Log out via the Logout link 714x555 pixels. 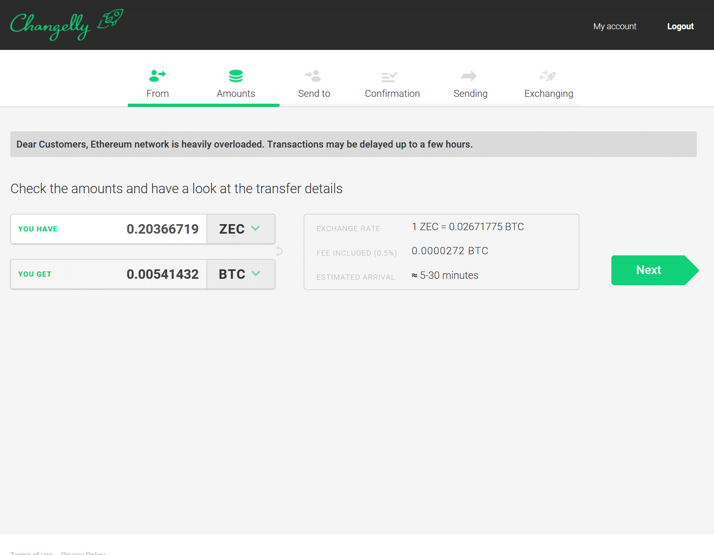click(680, 26)
